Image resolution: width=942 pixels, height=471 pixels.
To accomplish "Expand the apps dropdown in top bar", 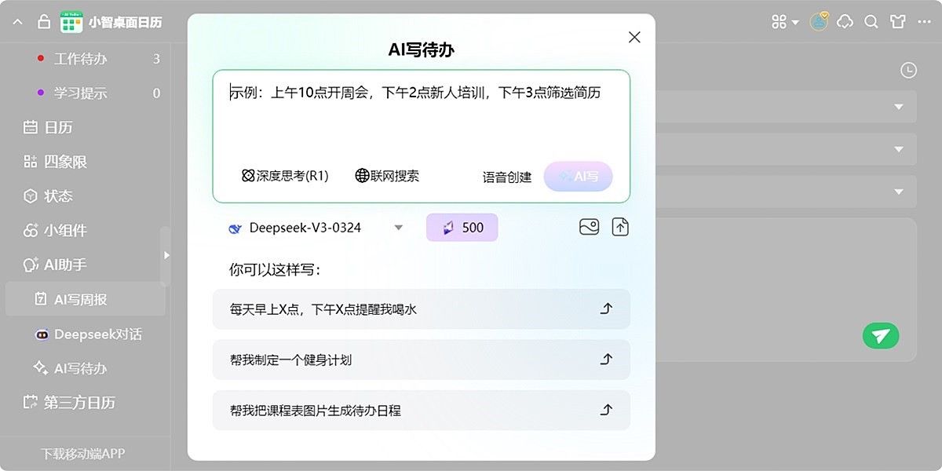I will [x=782, y=22].
